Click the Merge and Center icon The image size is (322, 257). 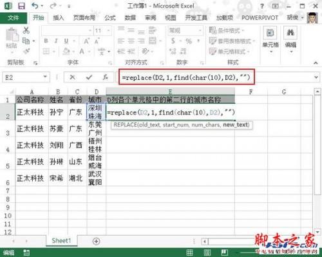153,41
